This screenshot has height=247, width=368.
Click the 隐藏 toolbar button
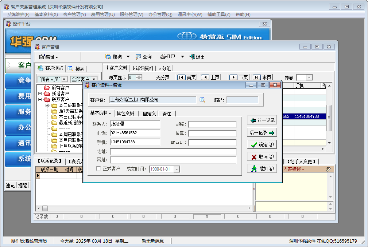point(114,57)
